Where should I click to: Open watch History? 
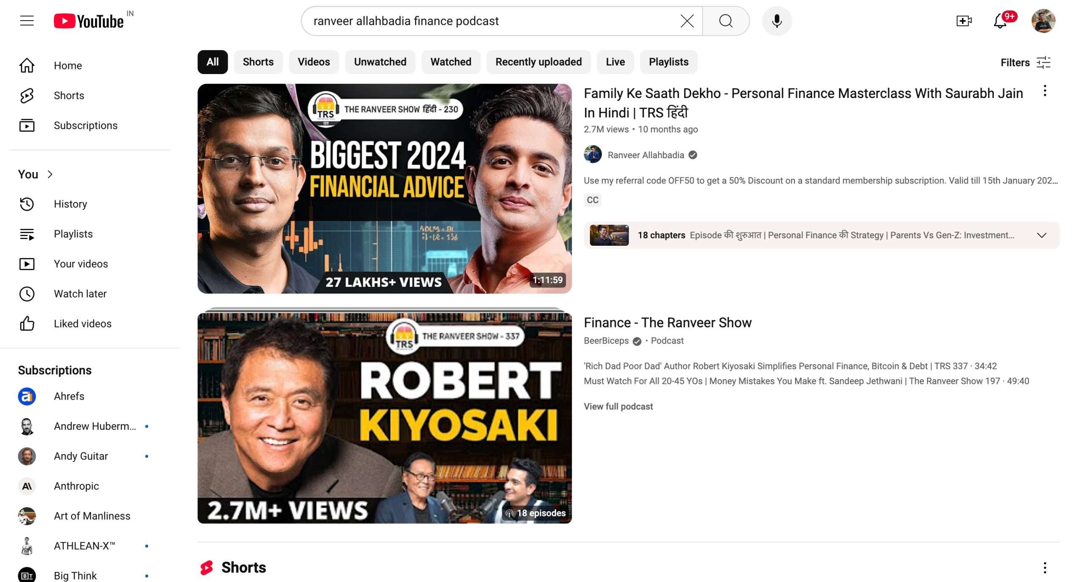point(90,204)
